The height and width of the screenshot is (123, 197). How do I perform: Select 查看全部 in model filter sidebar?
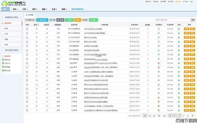[x=11, y=23]
